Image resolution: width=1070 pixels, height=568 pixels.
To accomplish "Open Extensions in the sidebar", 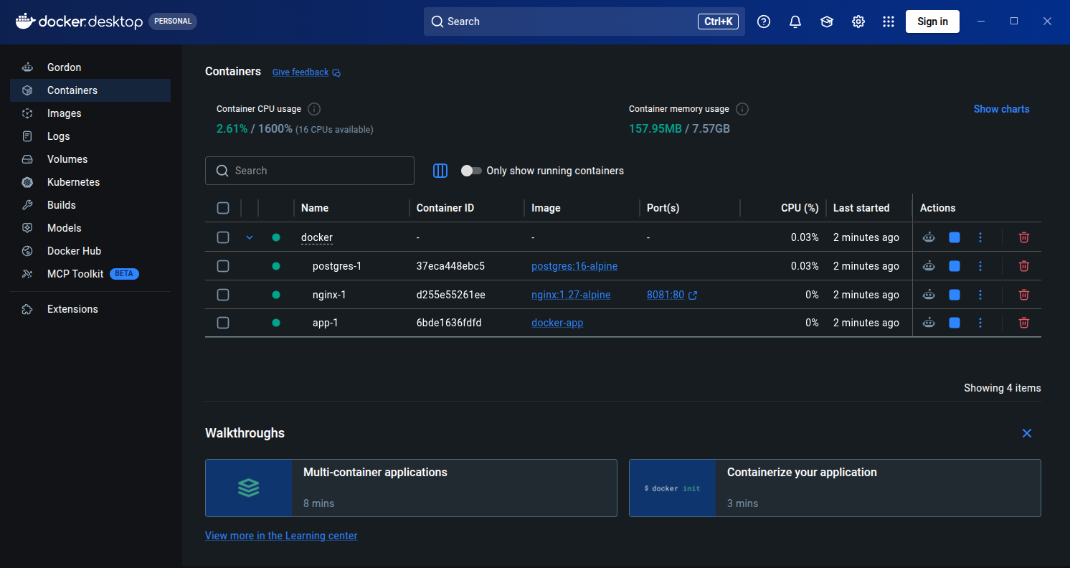I will 90,309.
